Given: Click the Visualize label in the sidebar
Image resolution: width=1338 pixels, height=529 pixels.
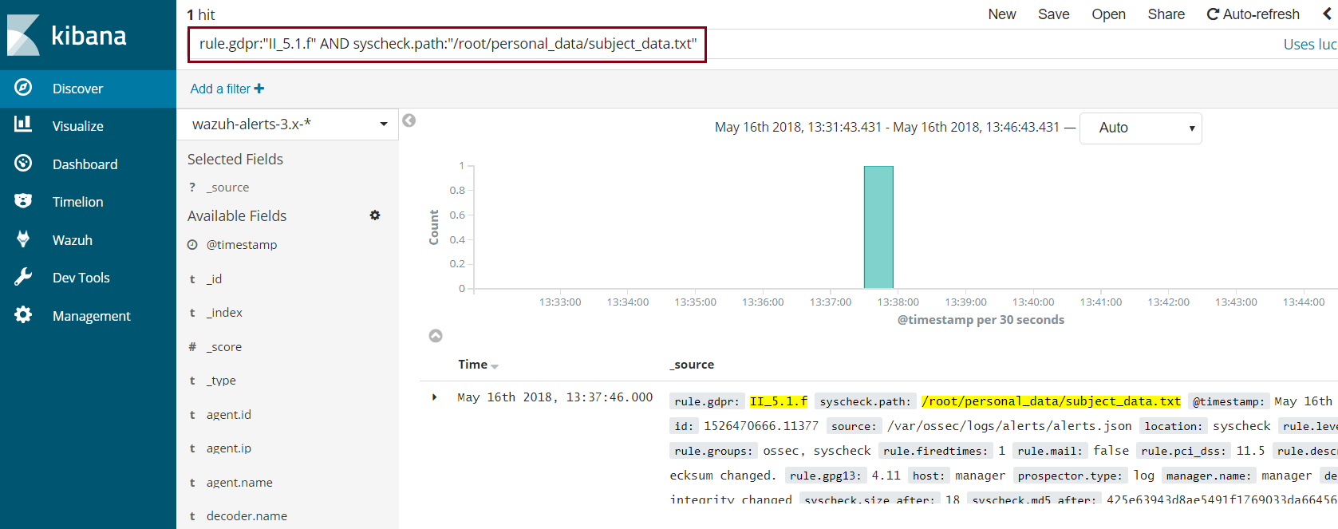Looking at the screenshot, I should point(78,126).
